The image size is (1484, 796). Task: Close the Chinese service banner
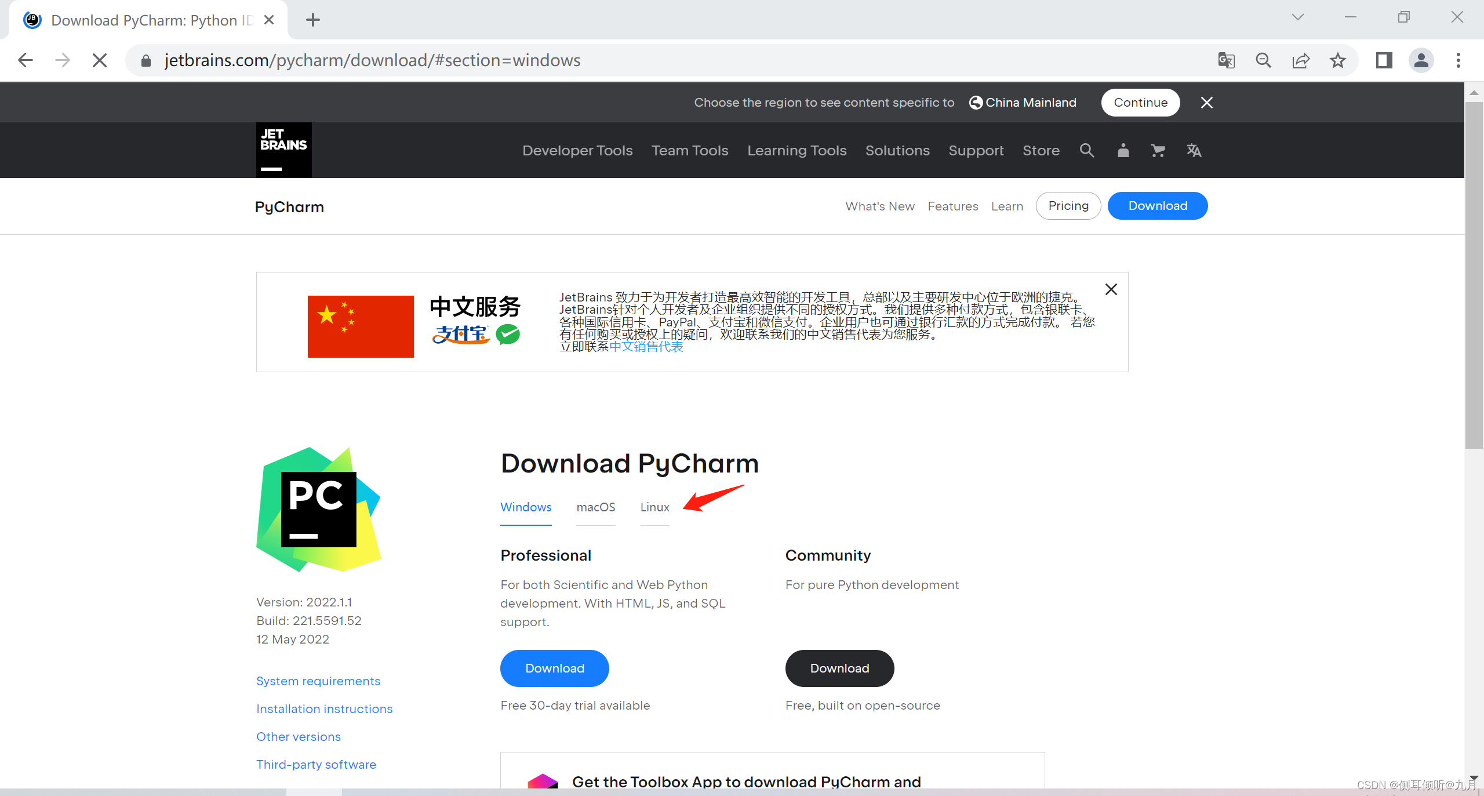(x=1111, y=289)
